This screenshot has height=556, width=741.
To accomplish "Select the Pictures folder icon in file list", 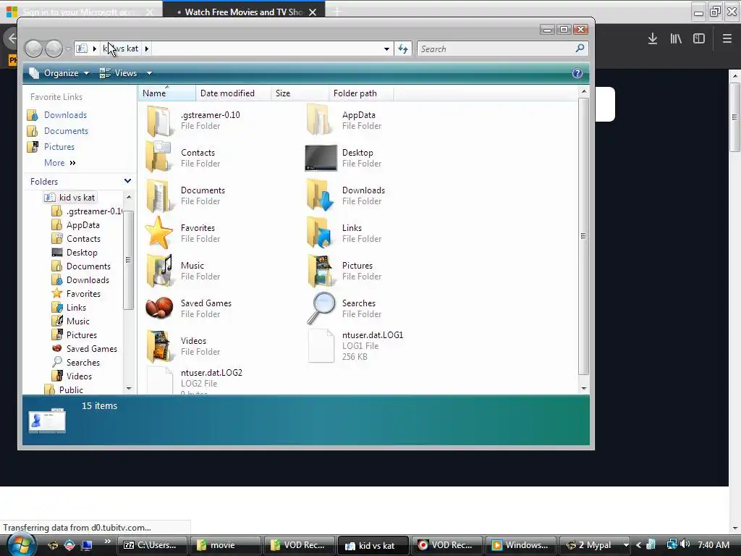I will 320,271.
